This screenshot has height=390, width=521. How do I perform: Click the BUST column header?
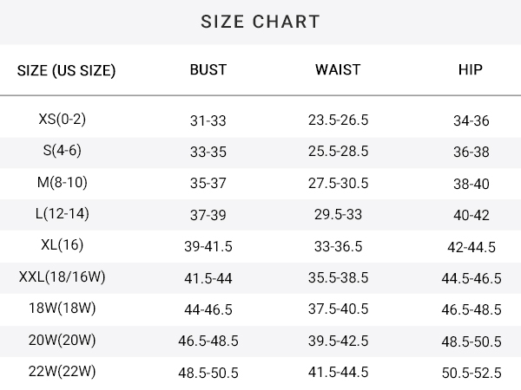pyautogui.click(x=208, y=69)
